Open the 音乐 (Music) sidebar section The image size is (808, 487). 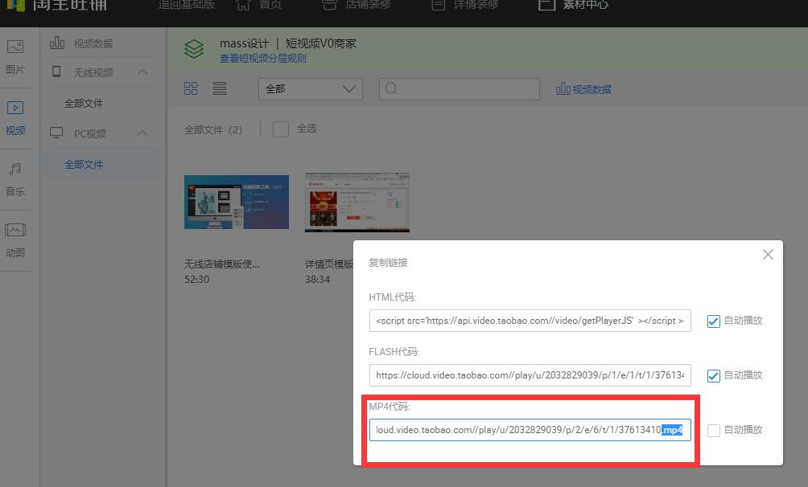click(15, 177)
